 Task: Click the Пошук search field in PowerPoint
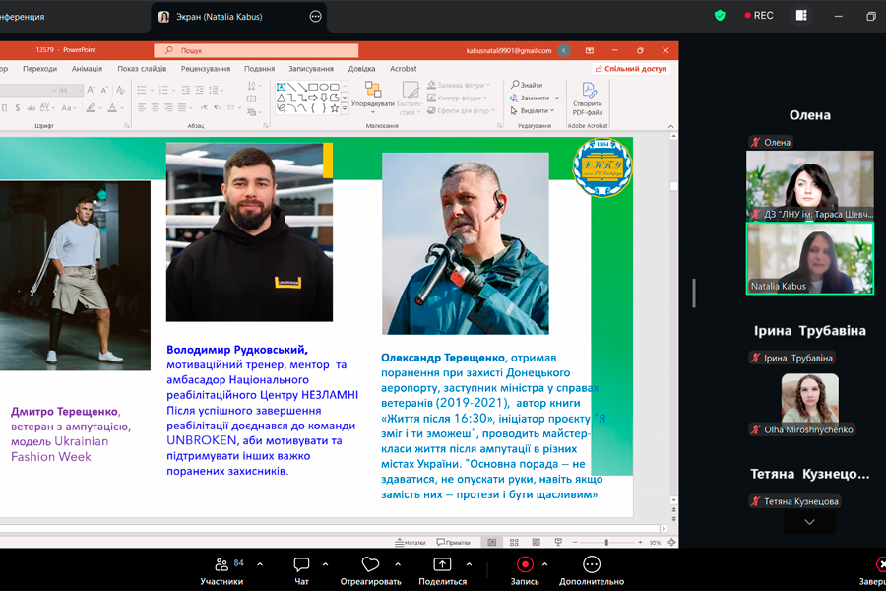click(x=256, y=50)
